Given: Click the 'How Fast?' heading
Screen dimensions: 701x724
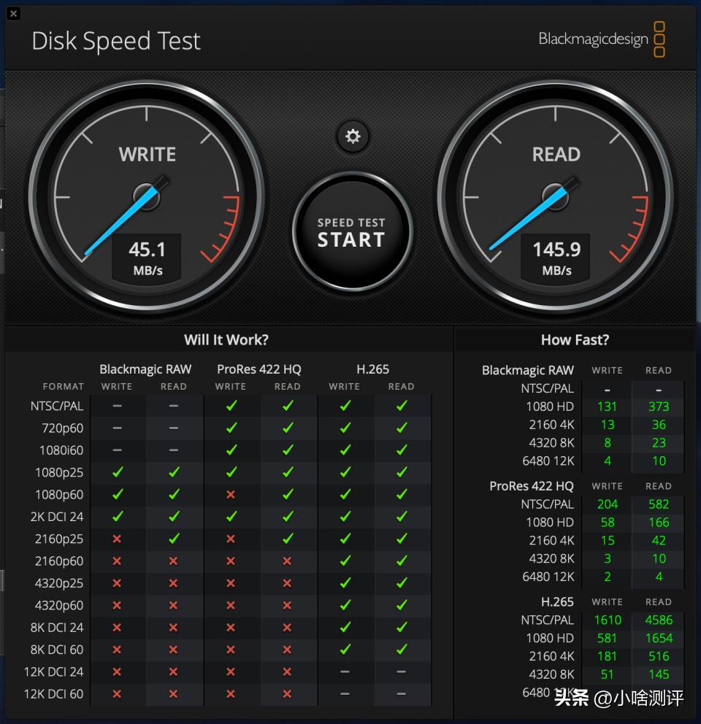Looking at the screenshot, I should pyautogui.click(x=575, y=340).
